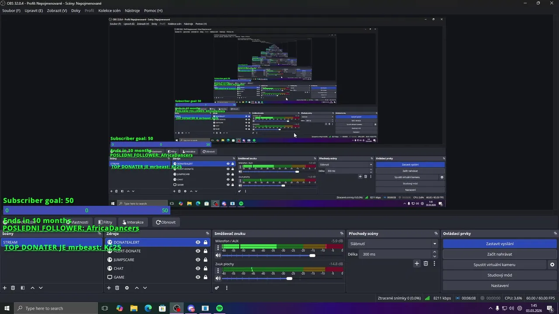Click Začít nahrávat button
The height and width of the screenshot is (314, 559).
click(x=500, y=254)
